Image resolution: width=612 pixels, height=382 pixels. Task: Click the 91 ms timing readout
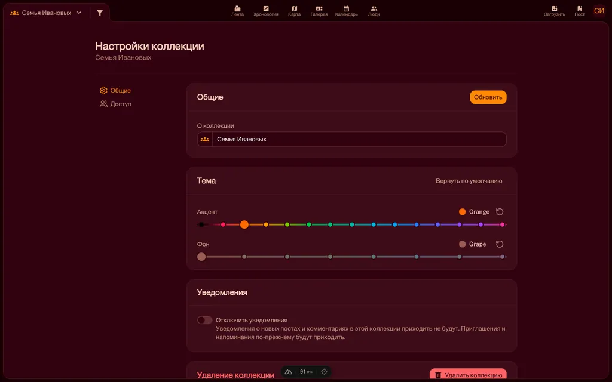(x=306, y=372)
